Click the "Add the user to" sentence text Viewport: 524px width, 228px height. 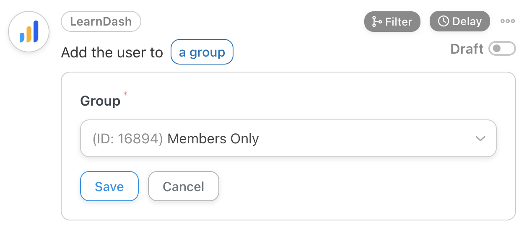112,53
